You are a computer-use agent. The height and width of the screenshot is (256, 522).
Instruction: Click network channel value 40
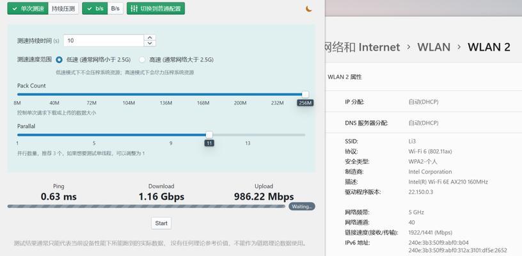pos(412,222)
